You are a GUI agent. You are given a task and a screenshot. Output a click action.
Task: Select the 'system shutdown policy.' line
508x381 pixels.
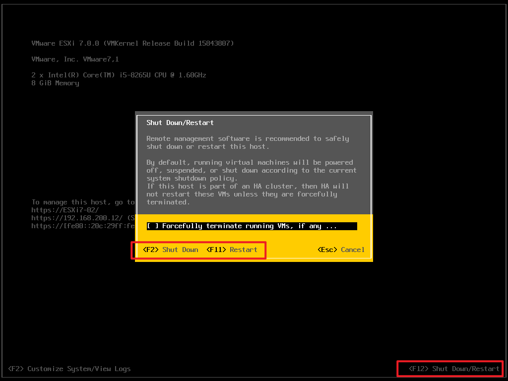(192, 179)
